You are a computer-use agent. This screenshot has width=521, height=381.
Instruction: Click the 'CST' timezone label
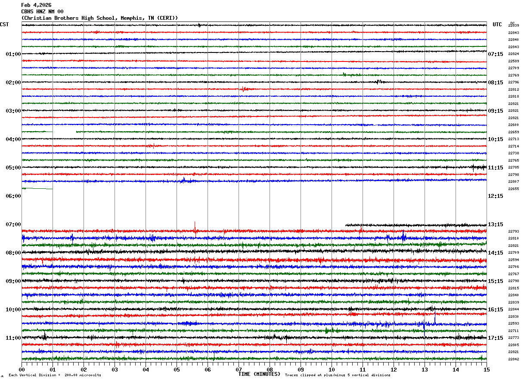[x=4, y=25]
